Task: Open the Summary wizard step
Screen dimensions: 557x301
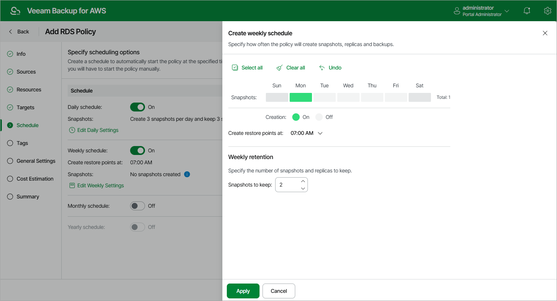Action: click(x=28, y=197)
